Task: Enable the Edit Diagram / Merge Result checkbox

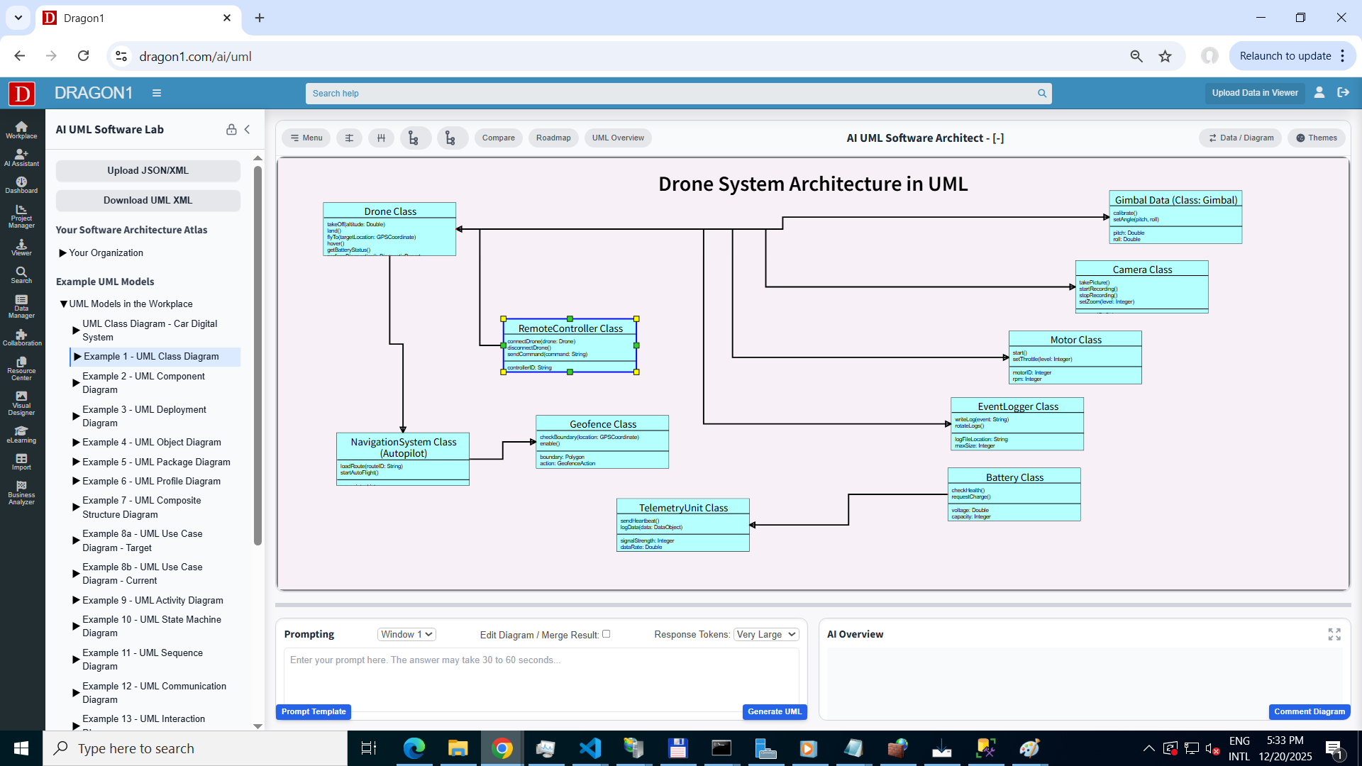Action: pos(607,634)
